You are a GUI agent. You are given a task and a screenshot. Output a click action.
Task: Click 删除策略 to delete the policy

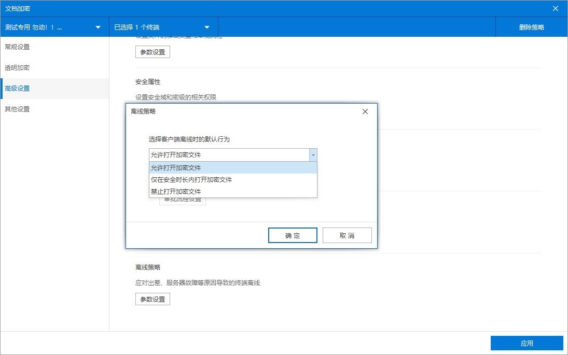click(531, 26)
